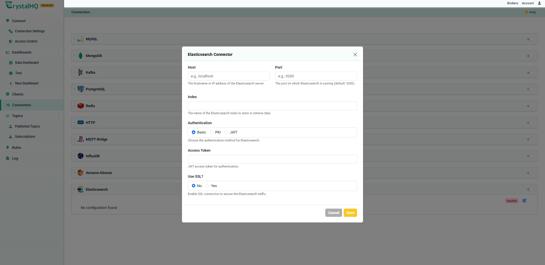
Task: Open the Account menu
Action: 528,3
